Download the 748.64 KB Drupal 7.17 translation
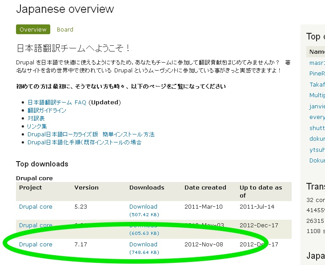 click(143, 244)
